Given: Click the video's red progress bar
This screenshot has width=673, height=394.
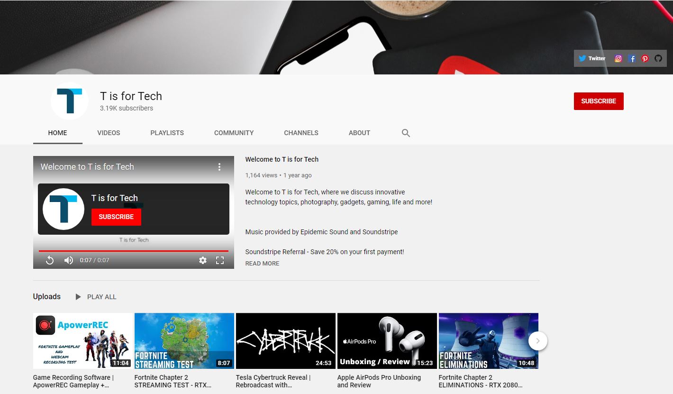Looking at the screenshot, I should (x=133, y=251).
